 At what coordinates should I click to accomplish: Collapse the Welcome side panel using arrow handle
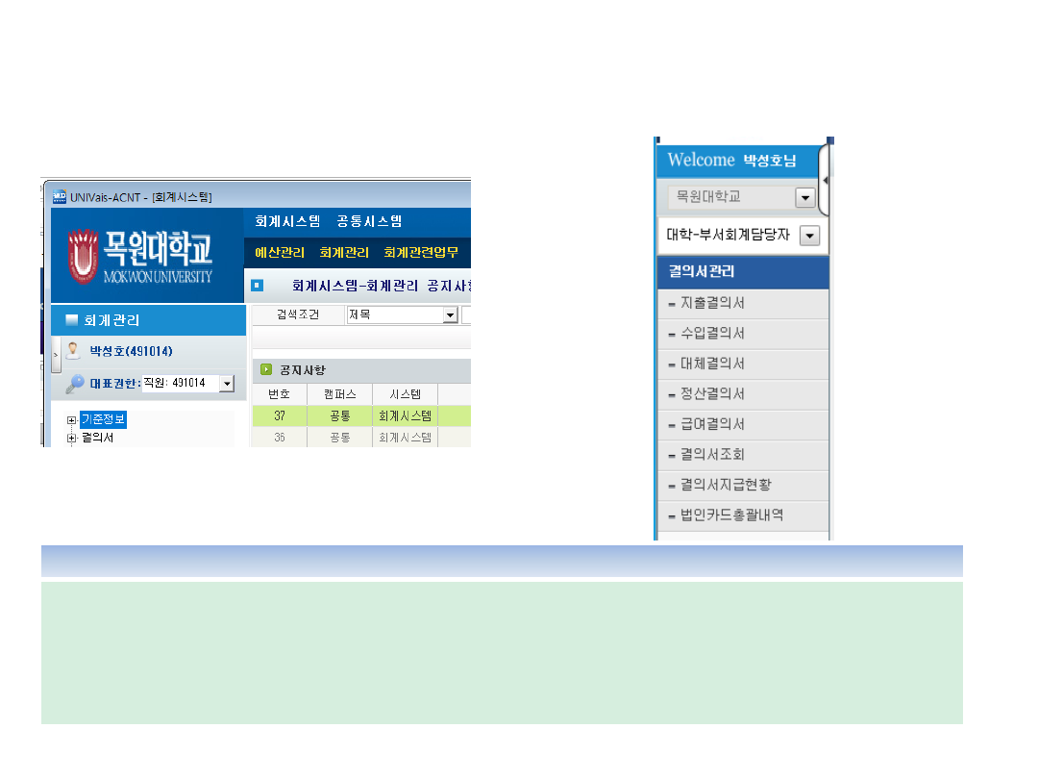(825, 181)
